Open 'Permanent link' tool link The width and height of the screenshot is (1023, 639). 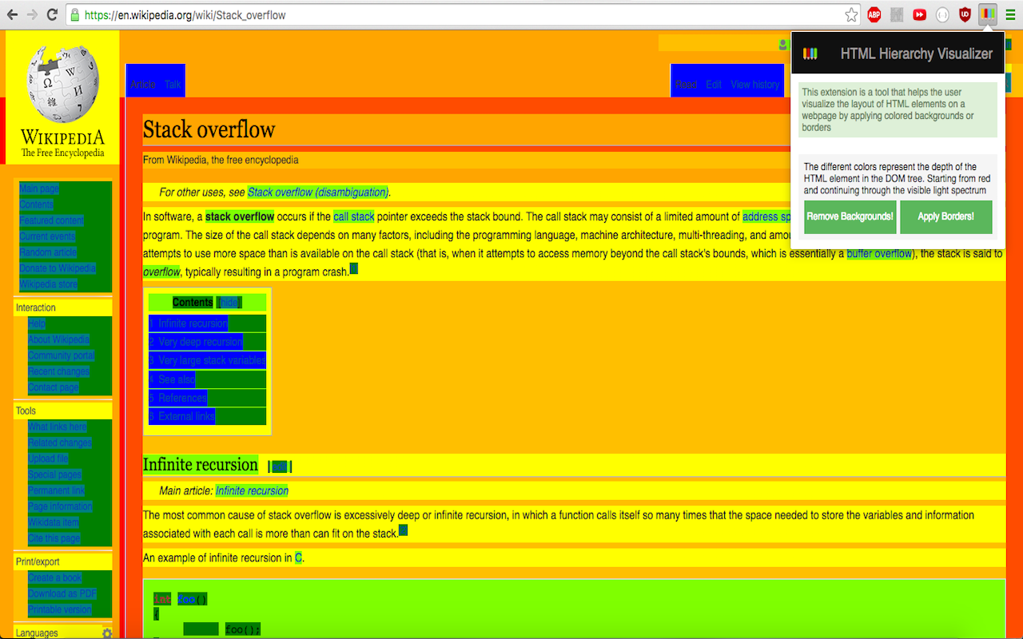[56, 490]
